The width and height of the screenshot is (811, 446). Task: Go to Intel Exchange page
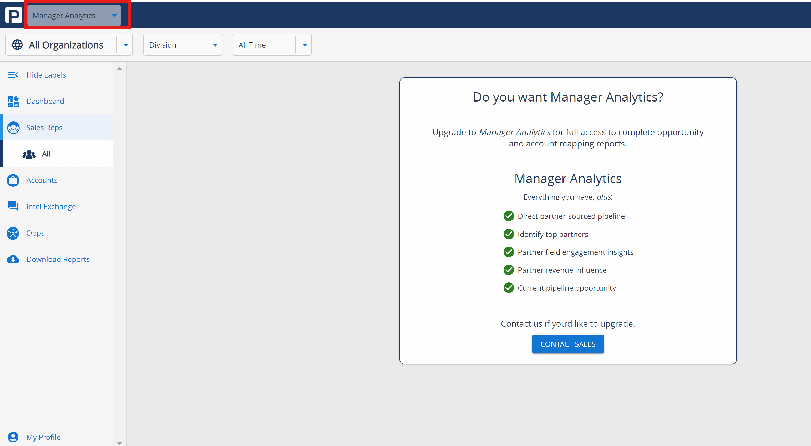[51, 206]
